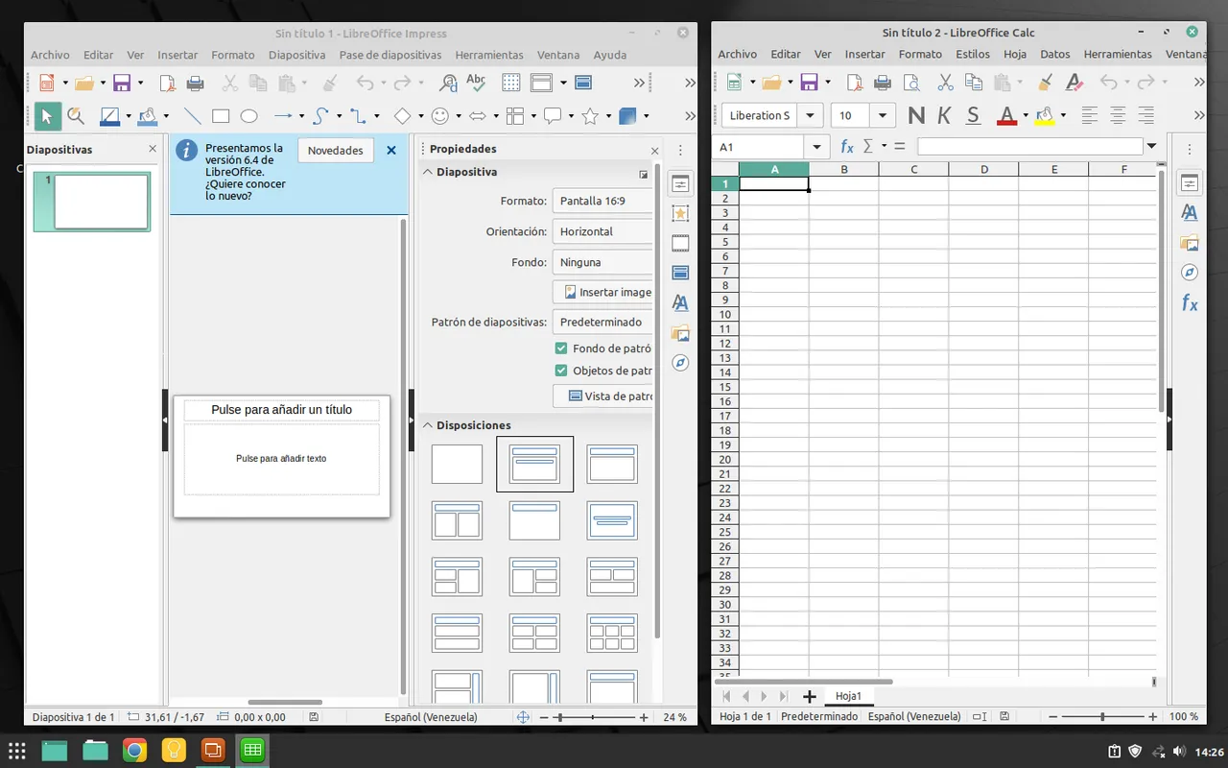Close the Propiedades sidebar deck
Image resolution: width=1228 pixels, height=768 pixels.
(655, 151)
